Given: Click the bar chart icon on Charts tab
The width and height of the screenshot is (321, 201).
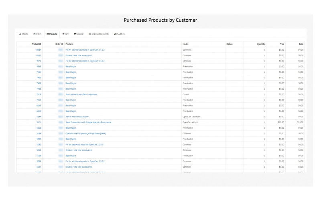Looking at the screenshot, I should pos(20,34).
